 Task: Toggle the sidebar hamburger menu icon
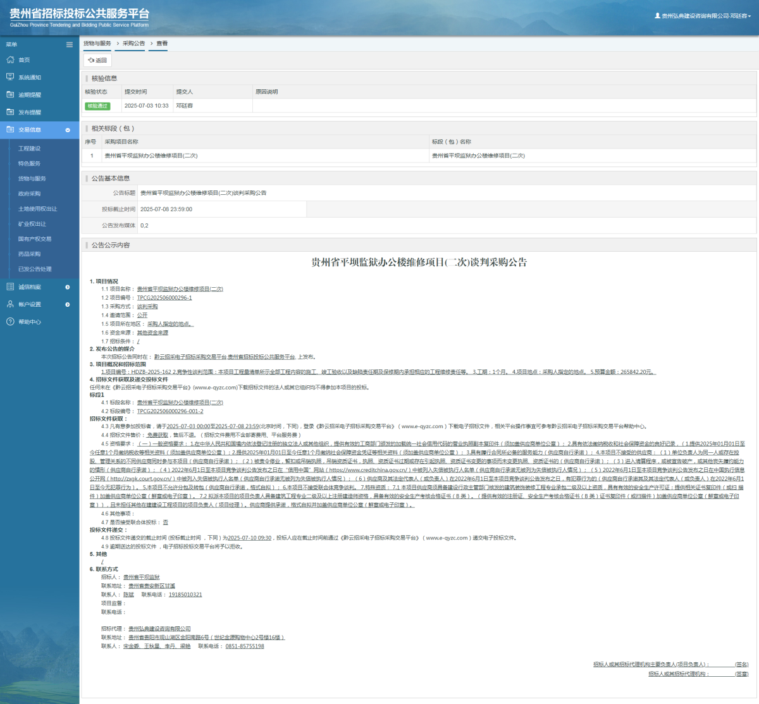[x=70, y=44]
